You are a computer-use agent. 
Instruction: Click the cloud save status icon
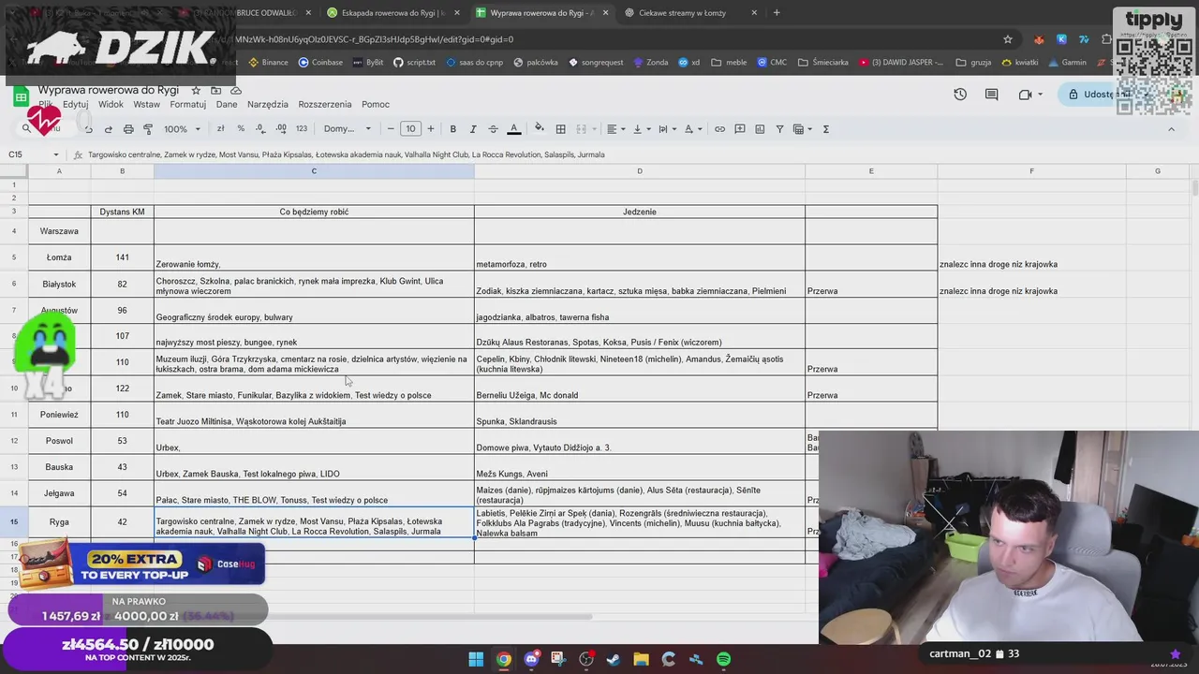coord(236,90)
